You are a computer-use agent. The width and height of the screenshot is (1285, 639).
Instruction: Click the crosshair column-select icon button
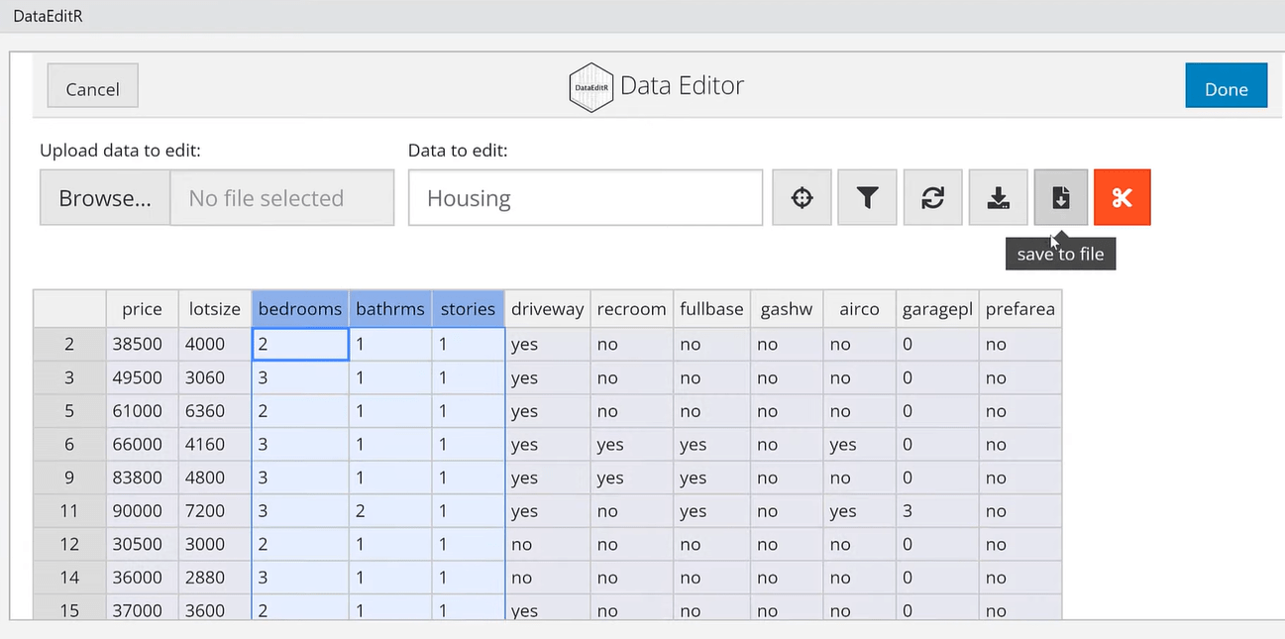click(x=802, y=198)
